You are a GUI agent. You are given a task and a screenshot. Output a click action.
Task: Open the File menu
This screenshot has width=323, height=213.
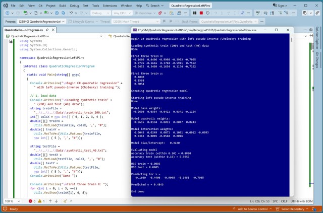tap(13, 6)
